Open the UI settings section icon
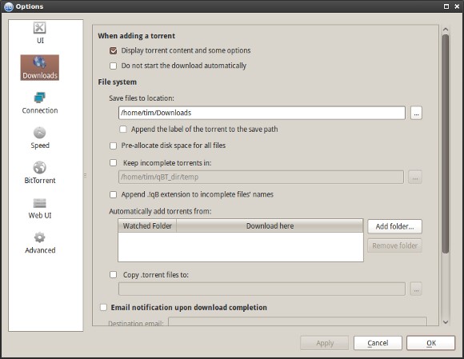The height and width of the screenshot is (359, 464). [x=40, y=28]
